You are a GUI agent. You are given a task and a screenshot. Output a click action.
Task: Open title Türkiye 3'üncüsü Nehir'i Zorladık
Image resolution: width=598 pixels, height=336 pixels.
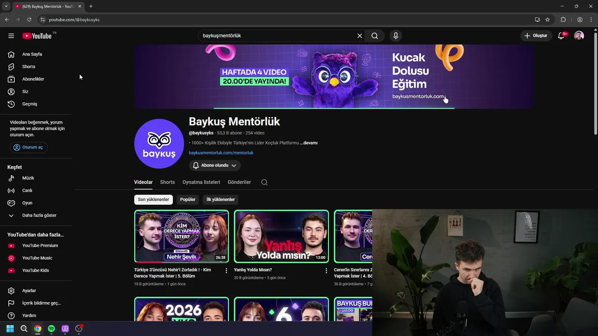(172, 273)
